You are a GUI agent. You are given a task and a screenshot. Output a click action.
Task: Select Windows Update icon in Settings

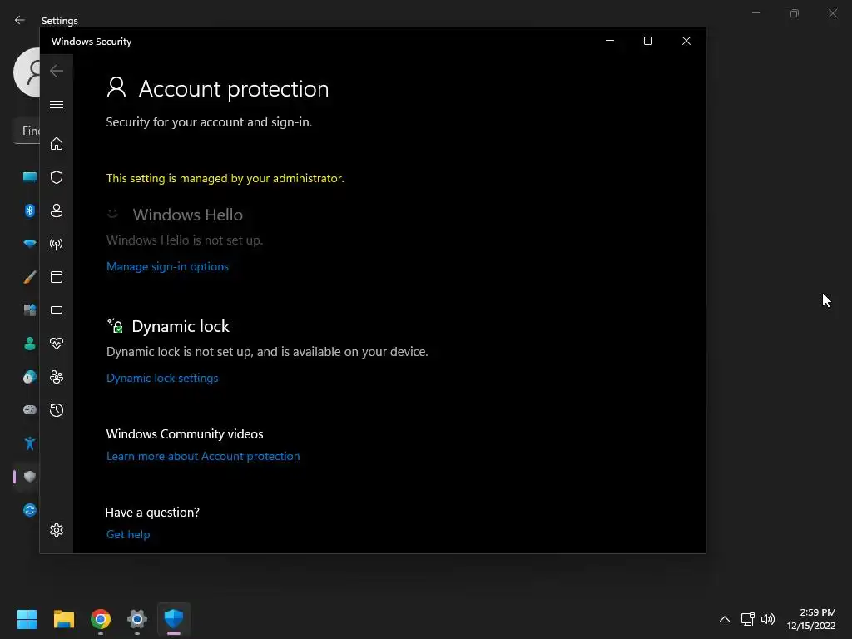[30, 510]
